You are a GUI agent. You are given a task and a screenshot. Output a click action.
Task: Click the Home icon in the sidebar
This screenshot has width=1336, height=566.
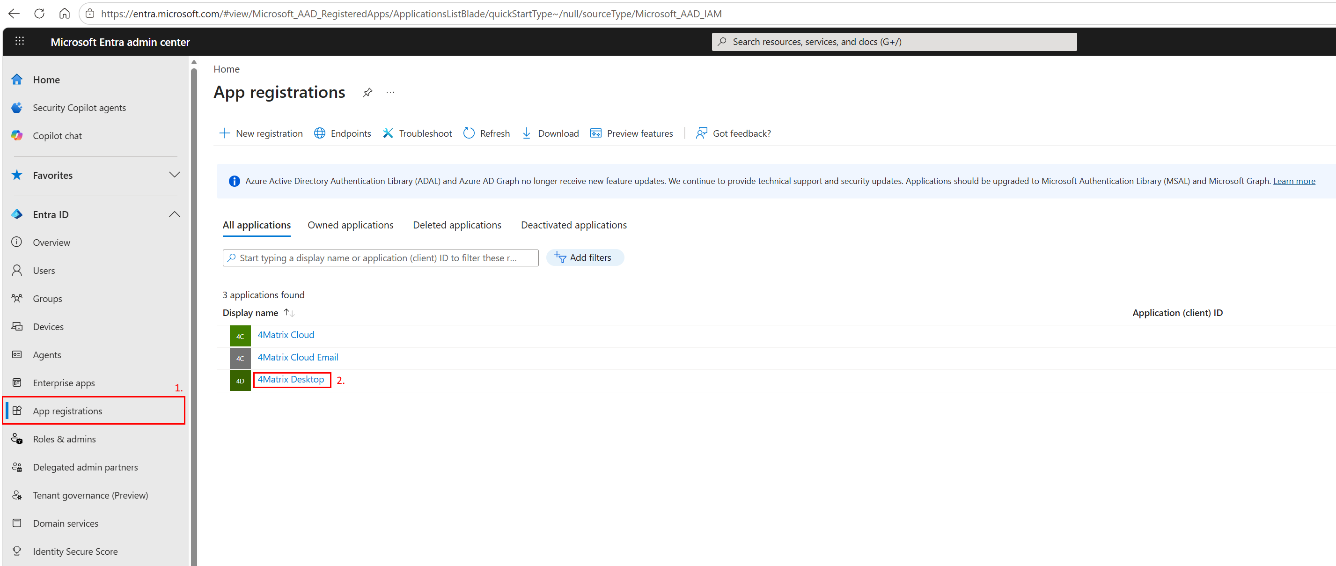click(17, 80)
